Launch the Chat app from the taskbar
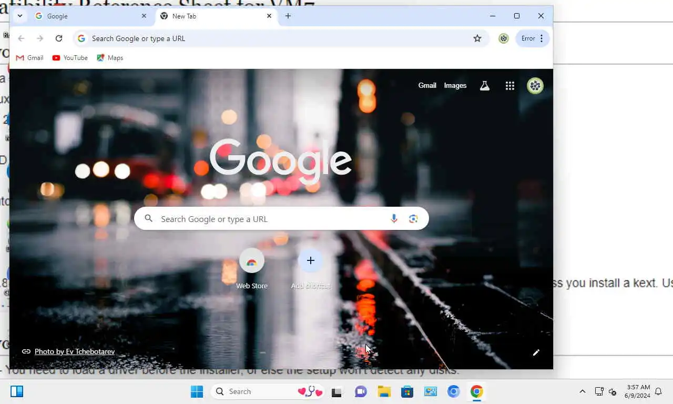The height and width of the screenshot is (404, 673). click(361, 391)
